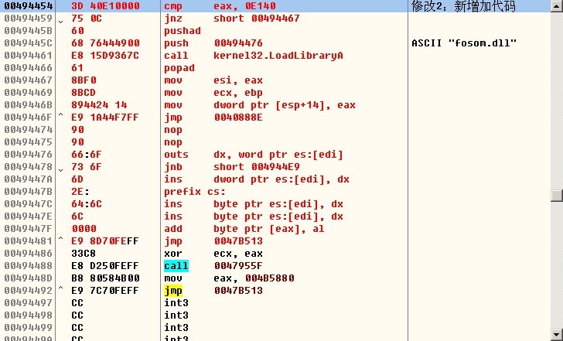This screenshot has width=563, height=341.
Task: Click highlighted 'call' mnemonic at 00494488
Action: 176,266
